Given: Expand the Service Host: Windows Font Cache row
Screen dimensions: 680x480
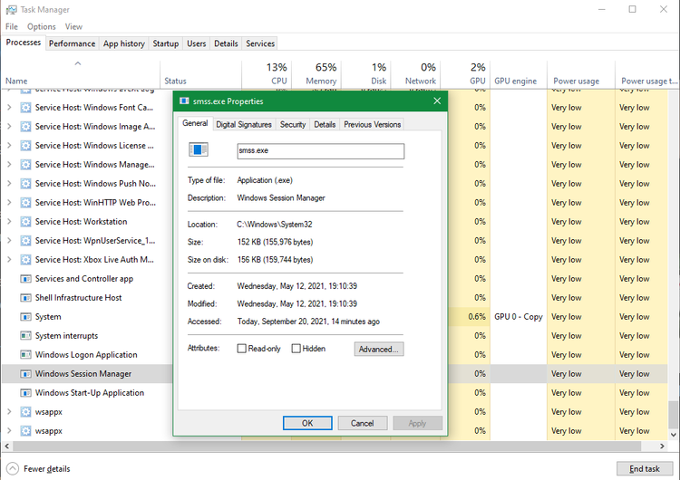Looking at the screenshot, I should coord(9,108).
